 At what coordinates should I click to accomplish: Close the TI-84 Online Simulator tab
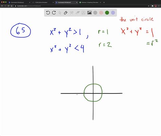point(53,2)
